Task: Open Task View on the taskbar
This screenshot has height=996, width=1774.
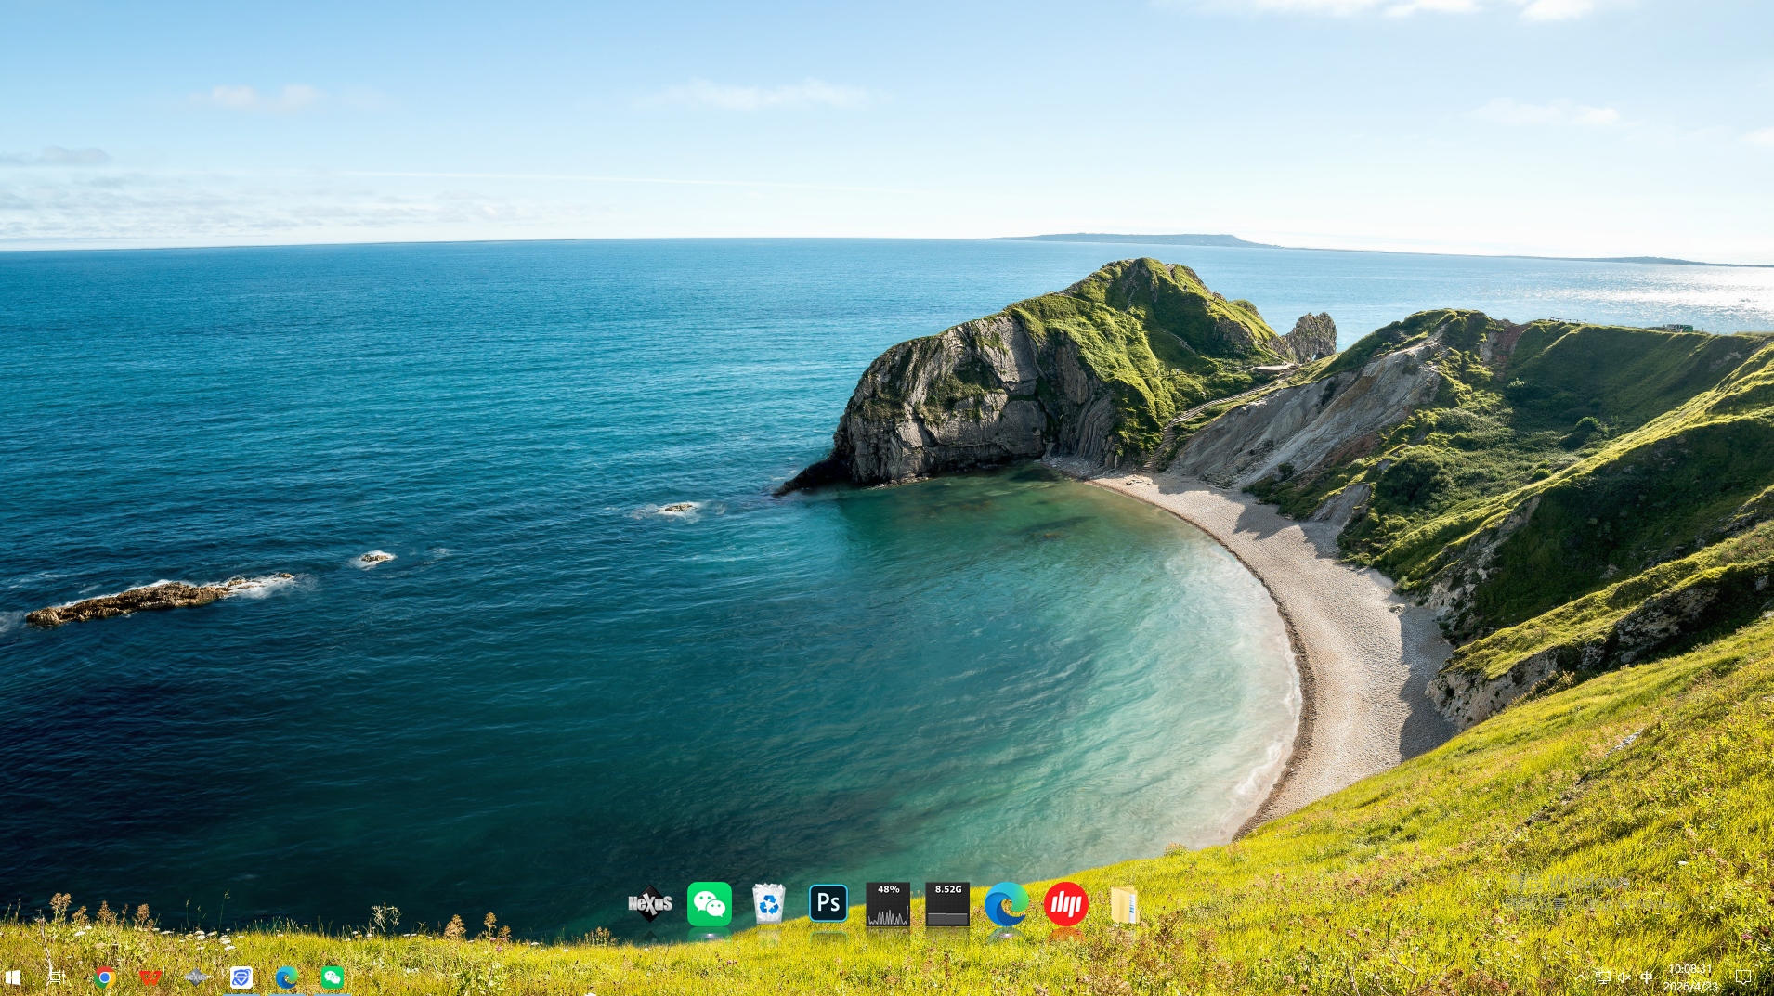Action: point(58,977)
